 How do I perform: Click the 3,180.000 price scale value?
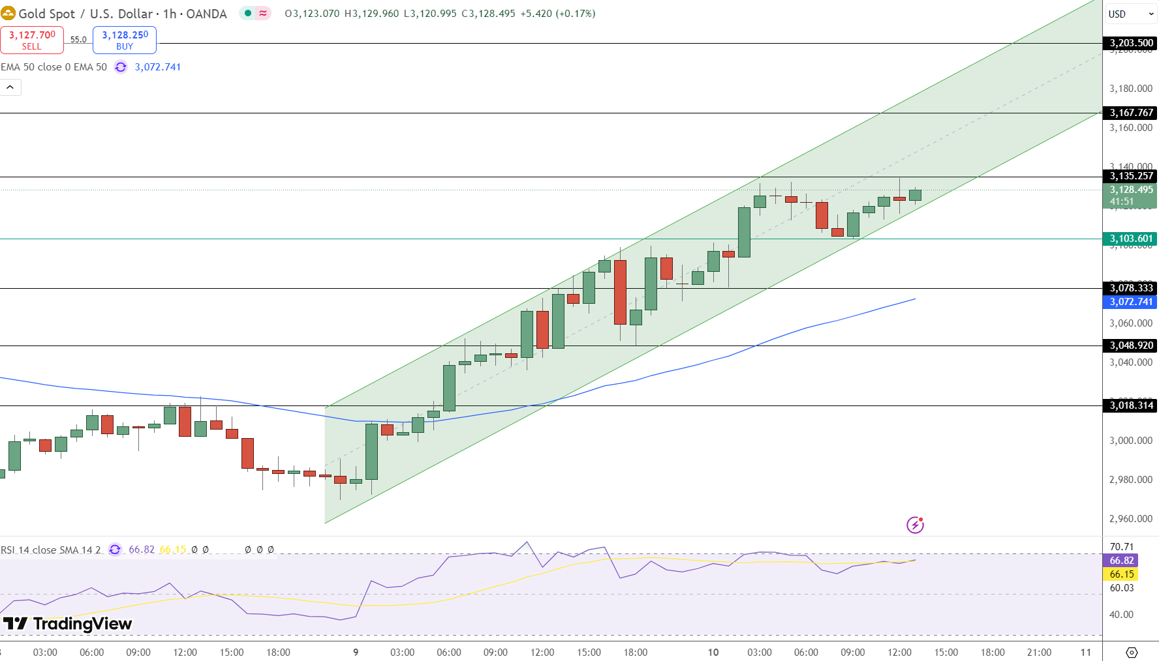tap(1131, 89)
